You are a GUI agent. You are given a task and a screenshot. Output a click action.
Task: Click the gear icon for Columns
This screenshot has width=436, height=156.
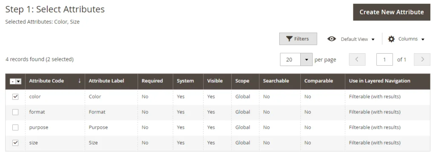point(391,39)
